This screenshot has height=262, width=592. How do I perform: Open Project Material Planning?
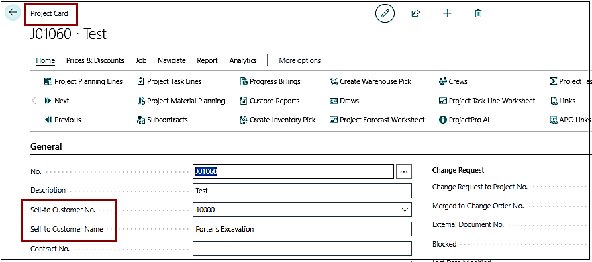[181, 101]
